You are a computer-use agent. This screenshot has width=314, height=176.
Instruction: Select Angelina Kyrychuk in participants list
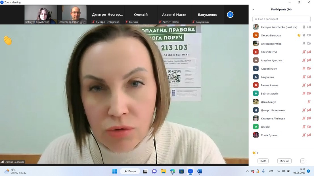[281, 60]
